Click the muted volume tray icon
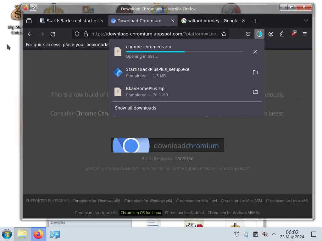Screen dimensions: 322x241 pos(265,234)
